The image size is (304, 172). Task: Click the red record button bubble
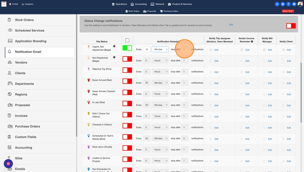coord(8,164)
